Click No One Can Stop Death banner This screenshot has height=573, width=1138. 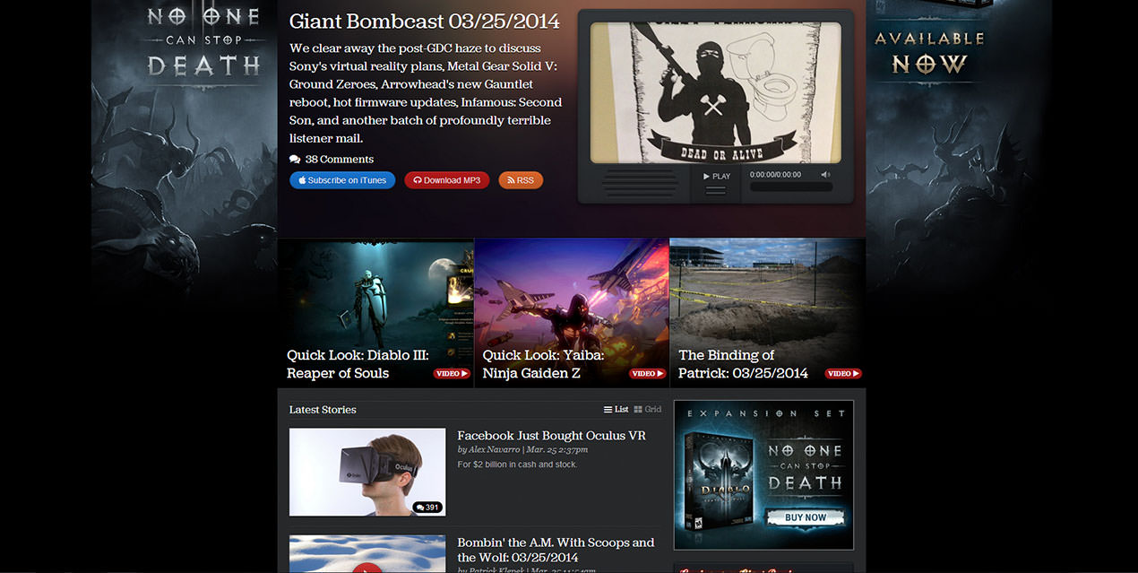pyautogui.click(x=203, y=41)
